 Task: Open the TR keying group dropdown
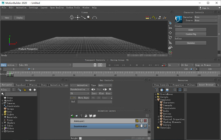pyautogui.click(x=80, y=94)
